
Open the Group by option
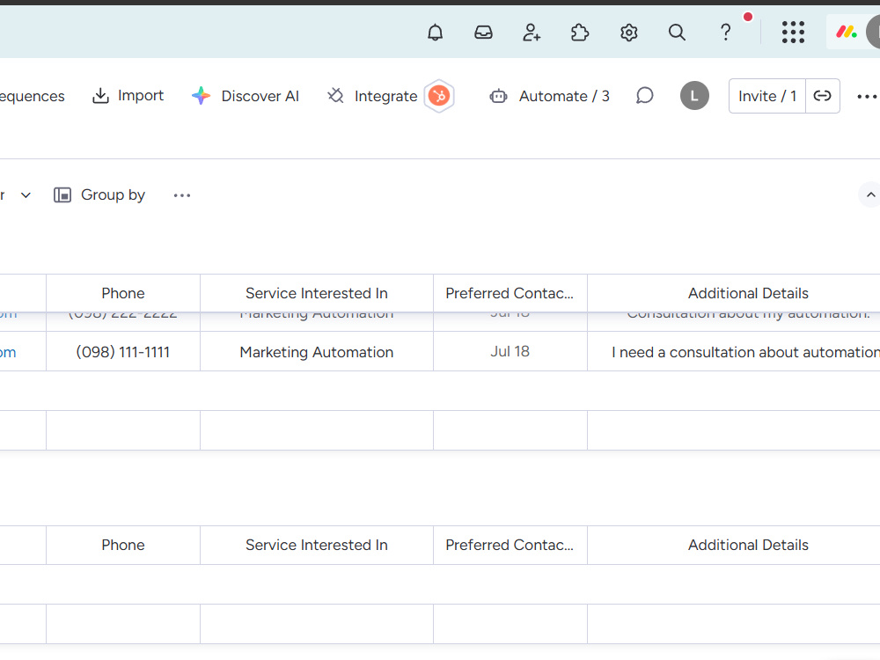click(99, 195)
